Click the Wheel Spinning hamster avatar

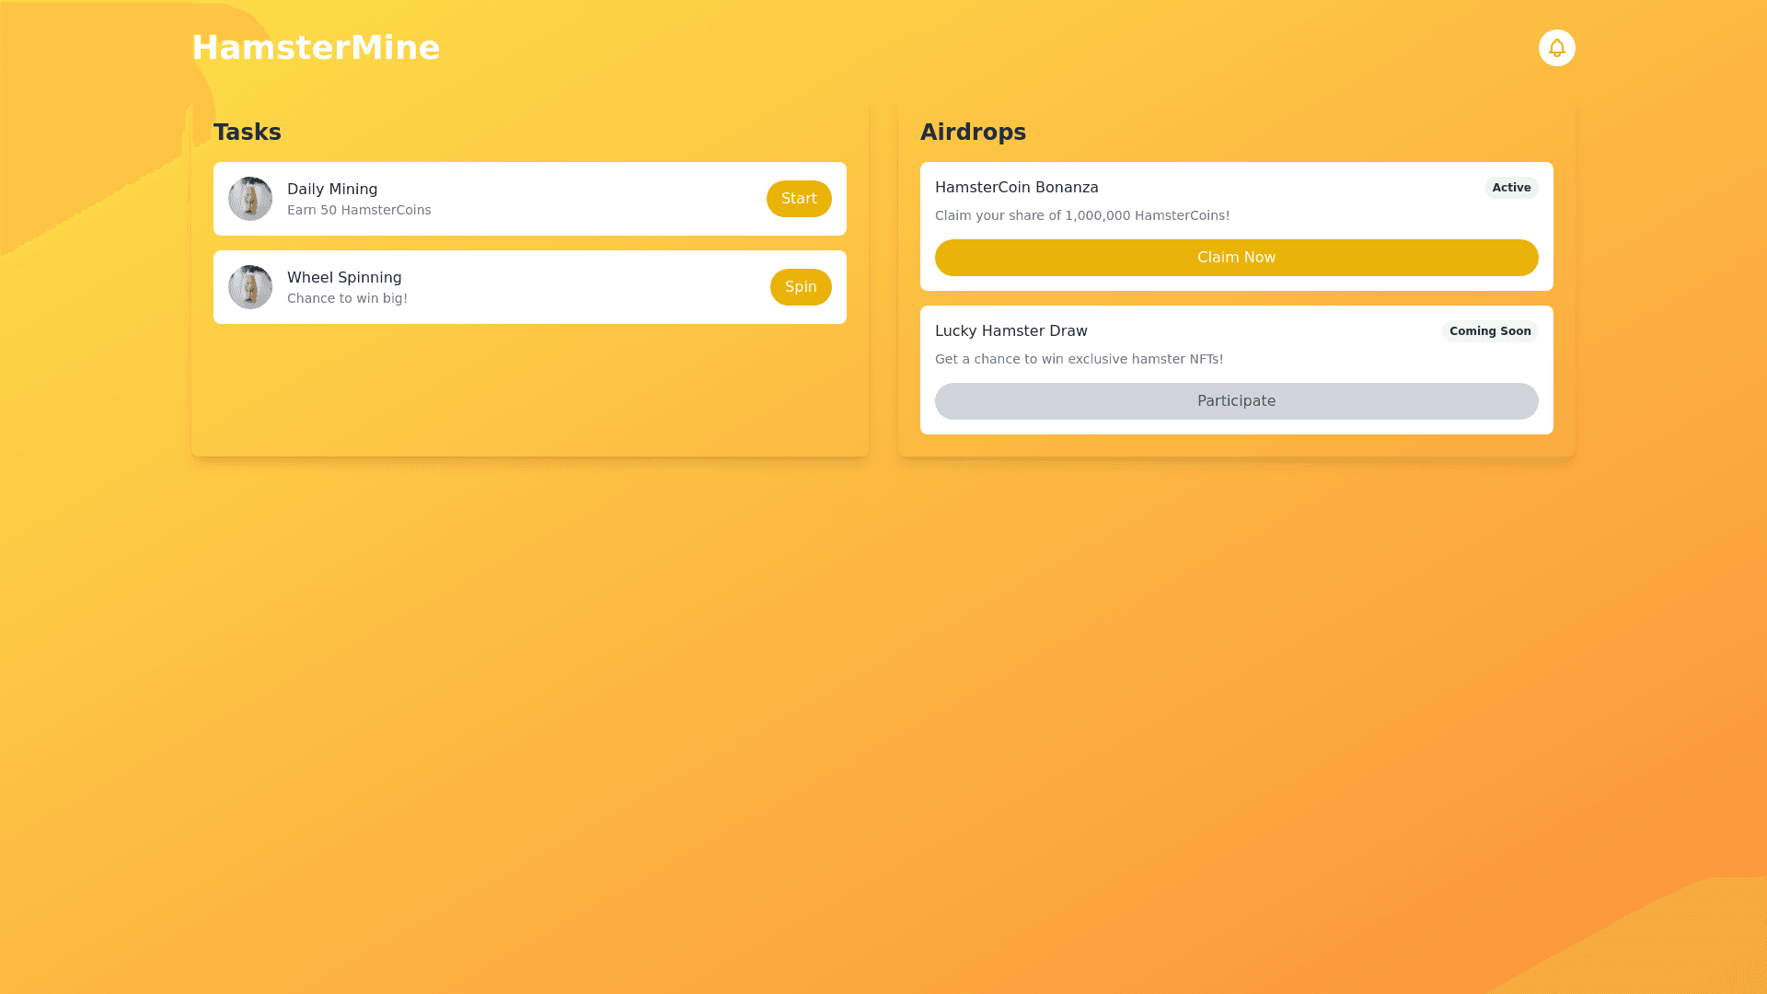[x=250, y=287]
